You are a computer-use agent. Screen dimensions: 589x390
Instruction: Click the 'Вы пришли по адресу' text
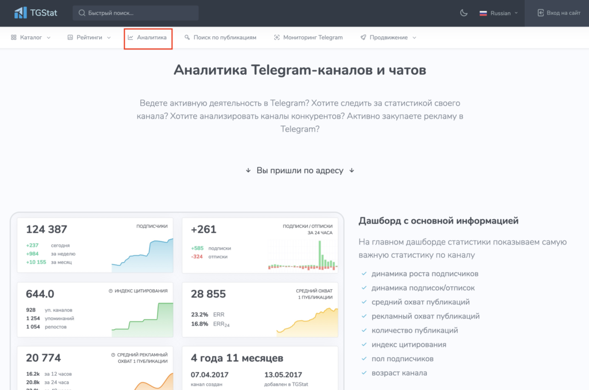[x=300, y=171]
